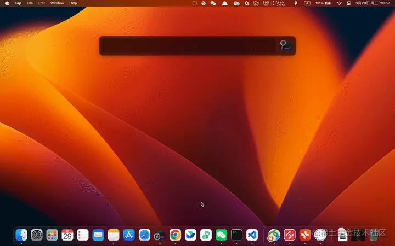Click the date and time 20:57

tap(373, 3)
